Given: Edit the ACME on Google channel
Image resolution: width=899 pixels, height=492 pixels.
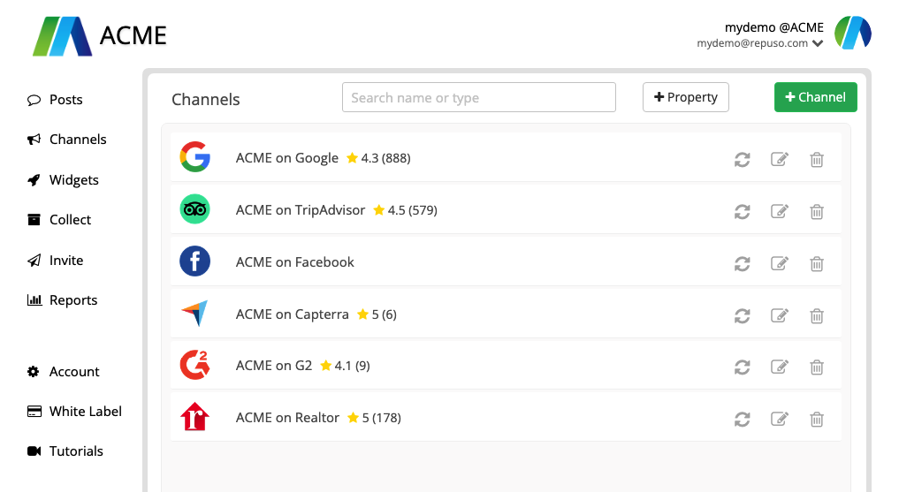Looking at the screenshot, I should [x=779, y=159].
